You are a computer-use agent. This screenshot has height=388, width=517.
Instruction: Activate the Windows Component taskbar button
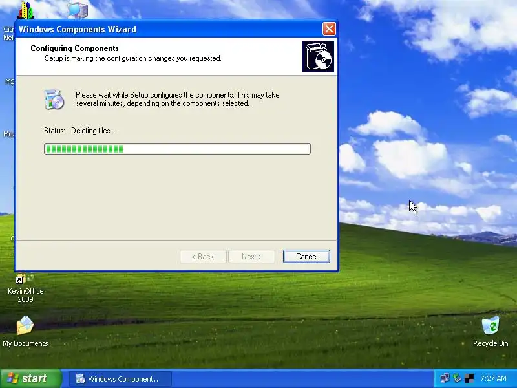click(x=120, y=378)
